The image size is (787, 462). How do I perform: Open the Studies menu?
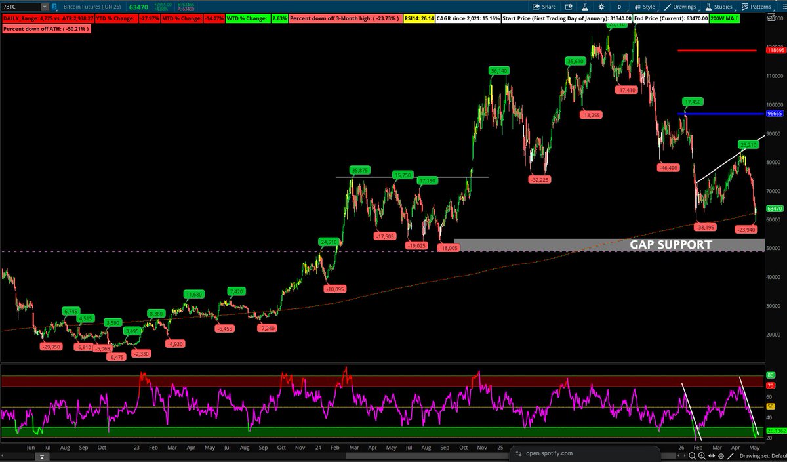tap(719, 7)
